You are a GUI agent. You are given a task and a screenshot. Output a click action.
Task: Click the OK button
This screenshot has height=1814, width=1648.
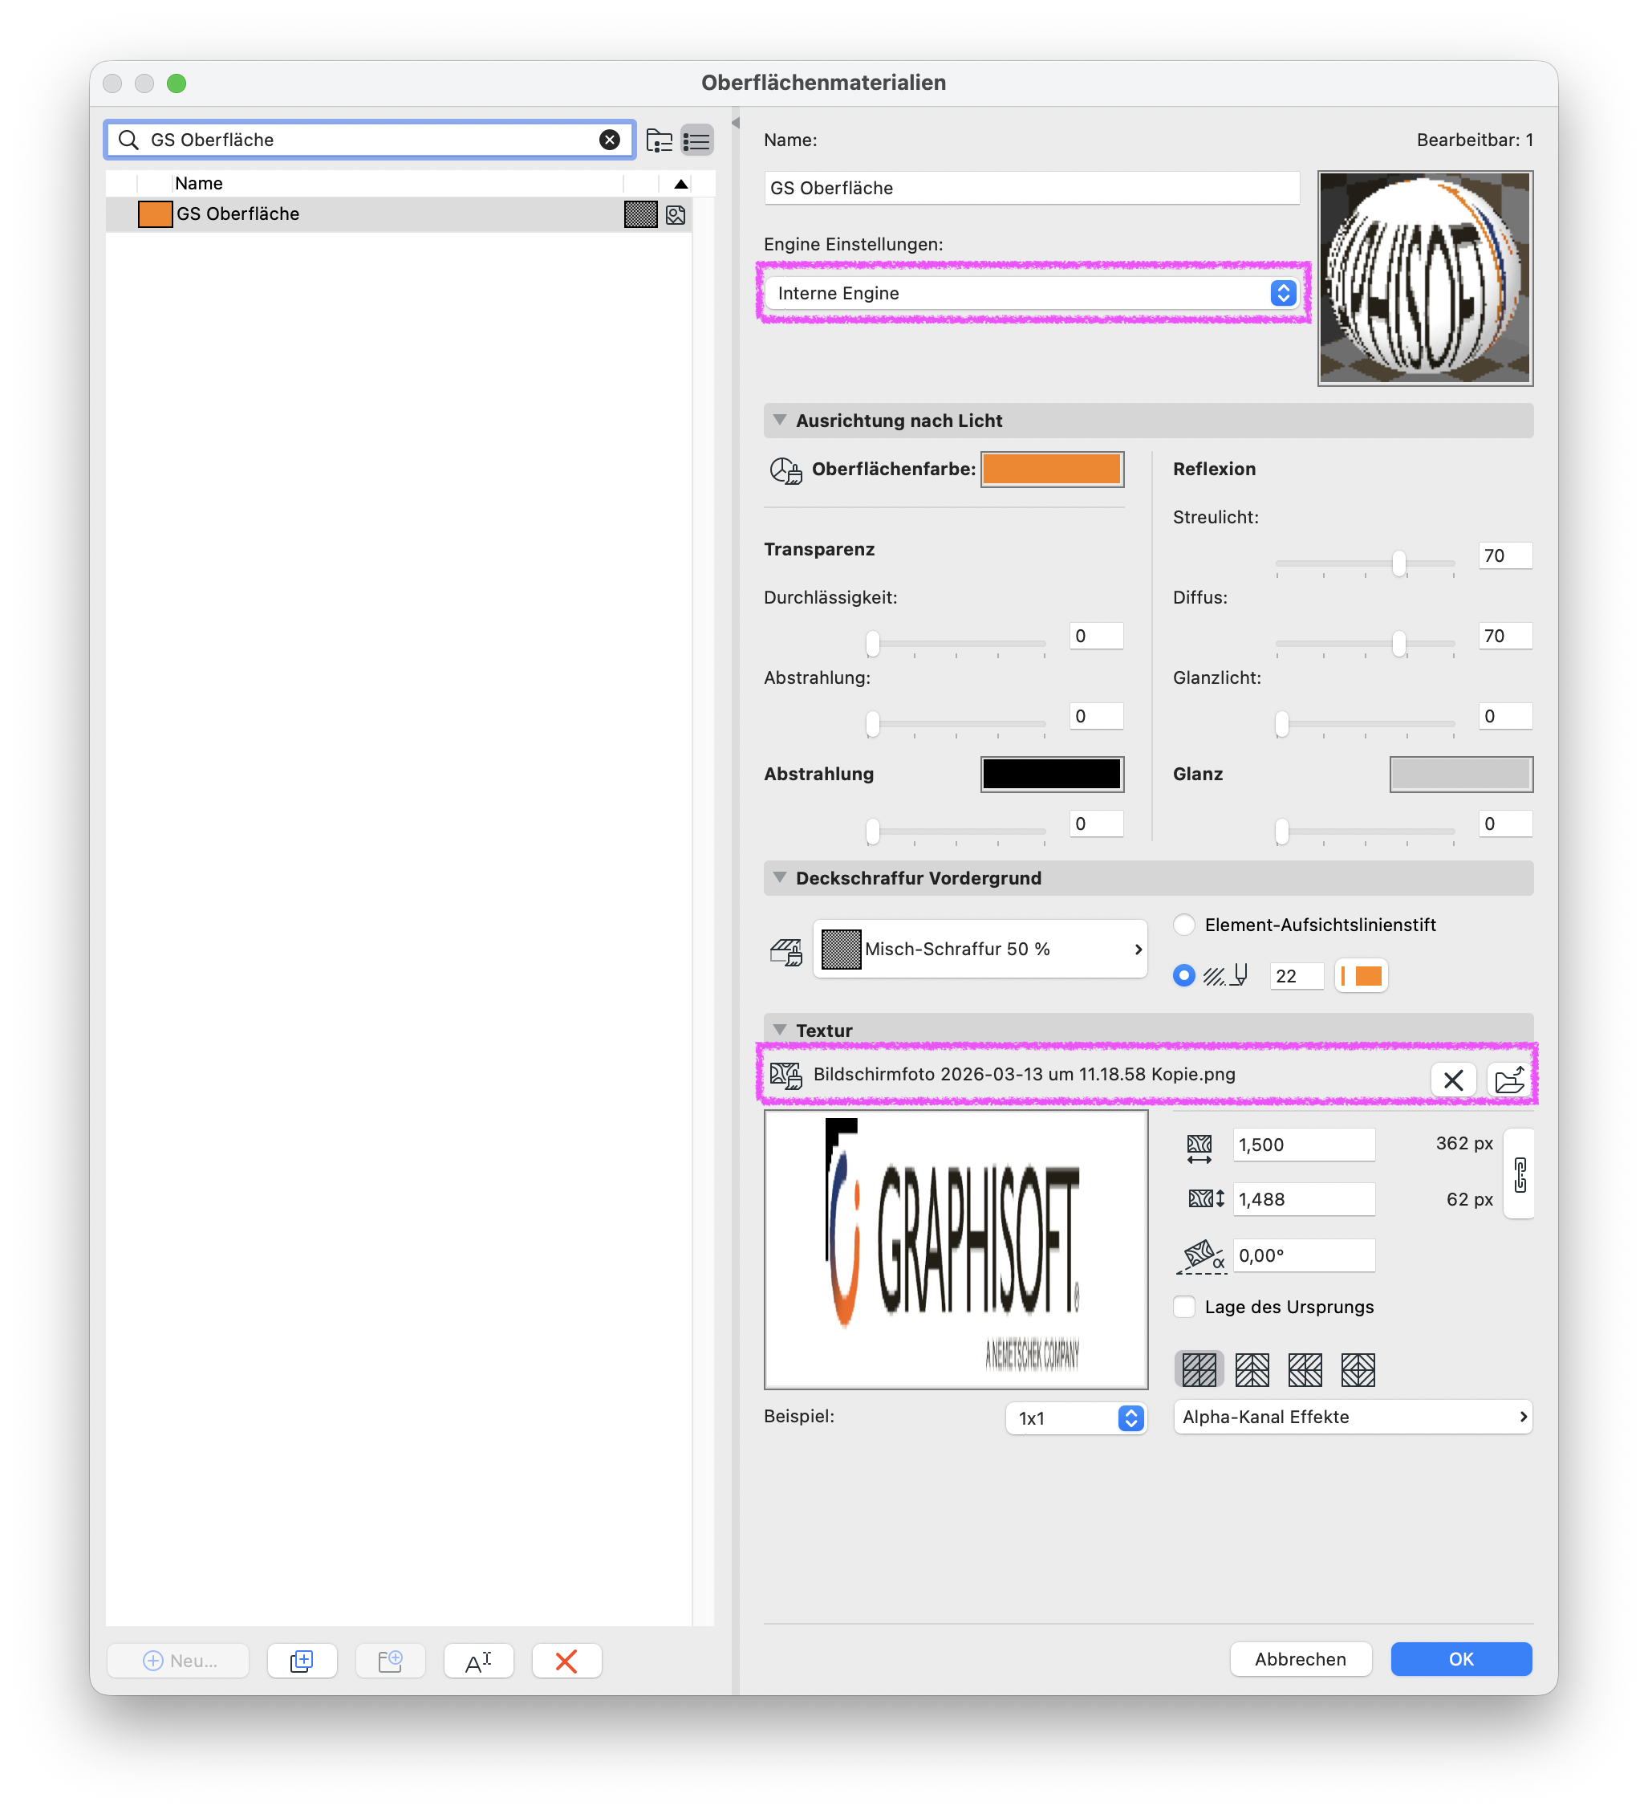point(1461,1658)
